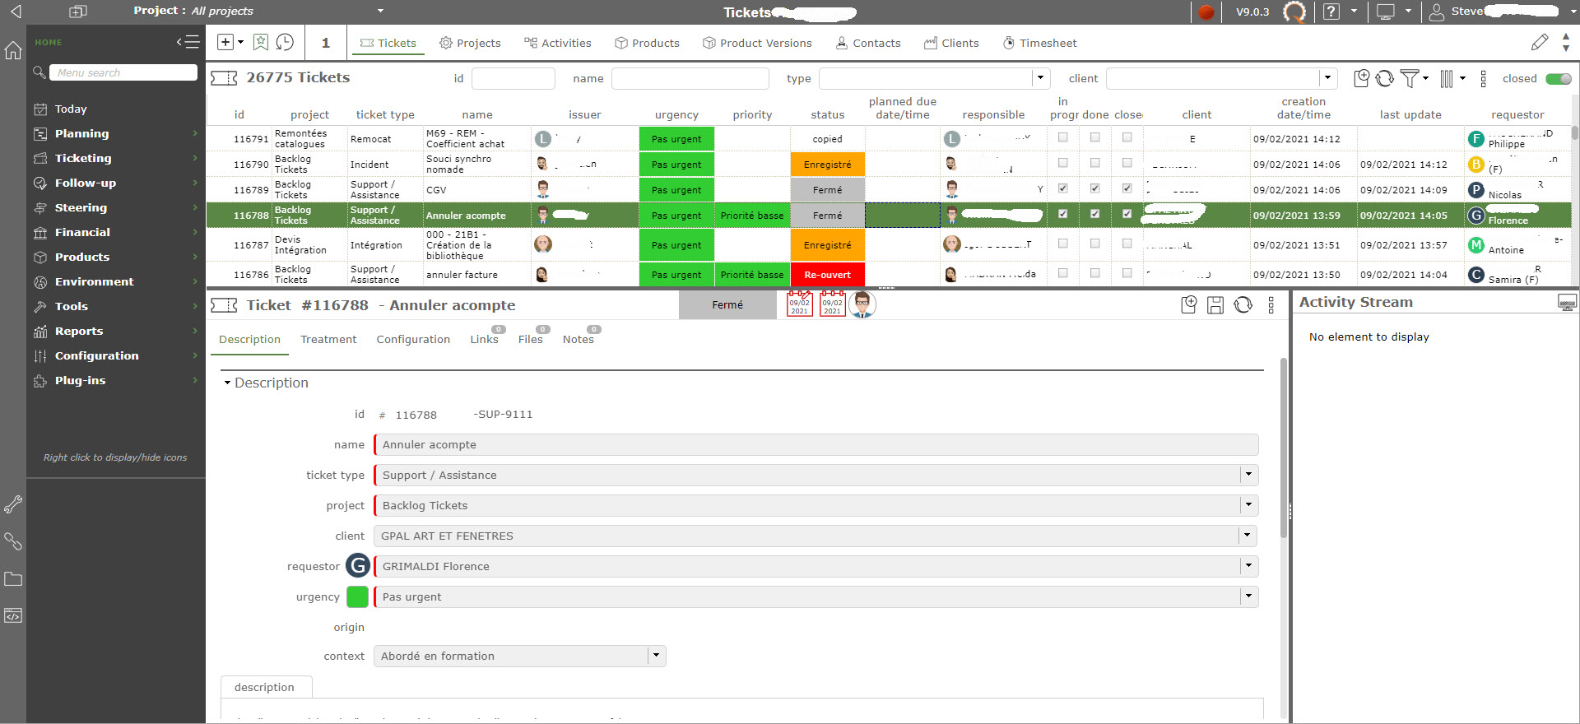Collapse the Description section
This screenshot has width=1580, height=724.
228,383
